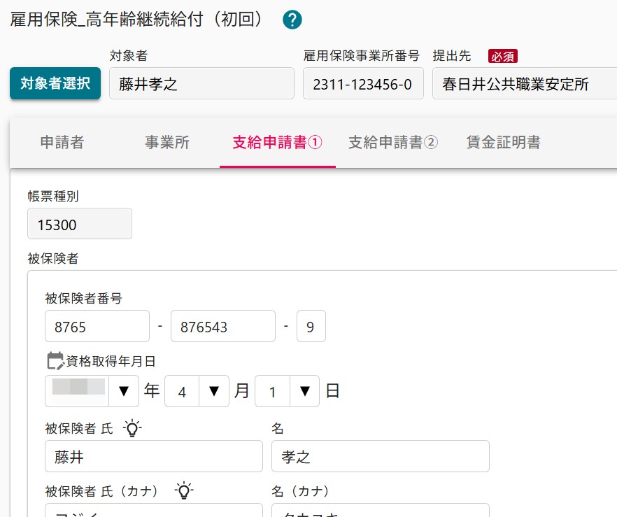Click the 名 field showing 孝之
Viewport: 617px width, 517px height.
pyautogui.click(x=381, y=456)
